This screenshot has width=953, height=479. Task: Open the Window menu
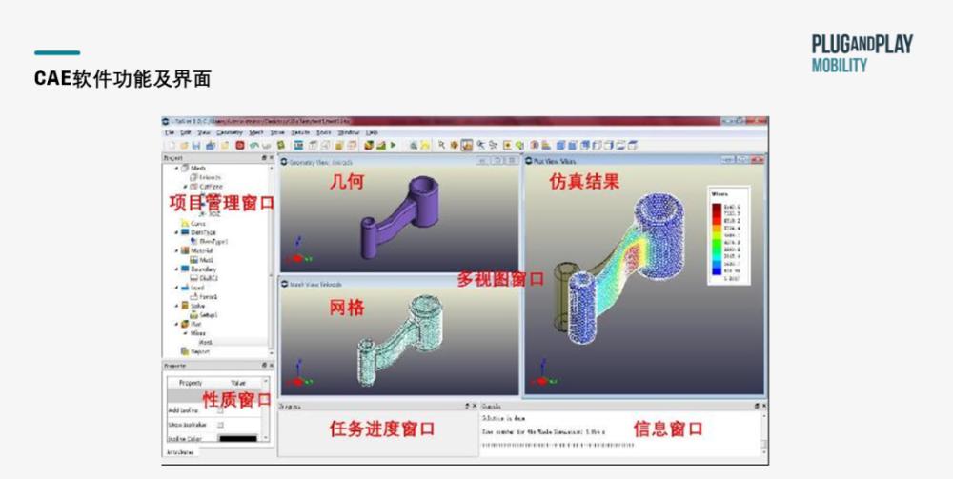tap(349, 132)
